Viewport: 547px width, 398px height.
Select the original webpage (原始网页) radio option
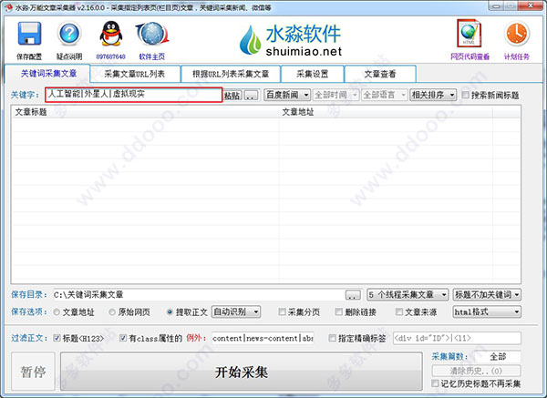coord(109,311)
